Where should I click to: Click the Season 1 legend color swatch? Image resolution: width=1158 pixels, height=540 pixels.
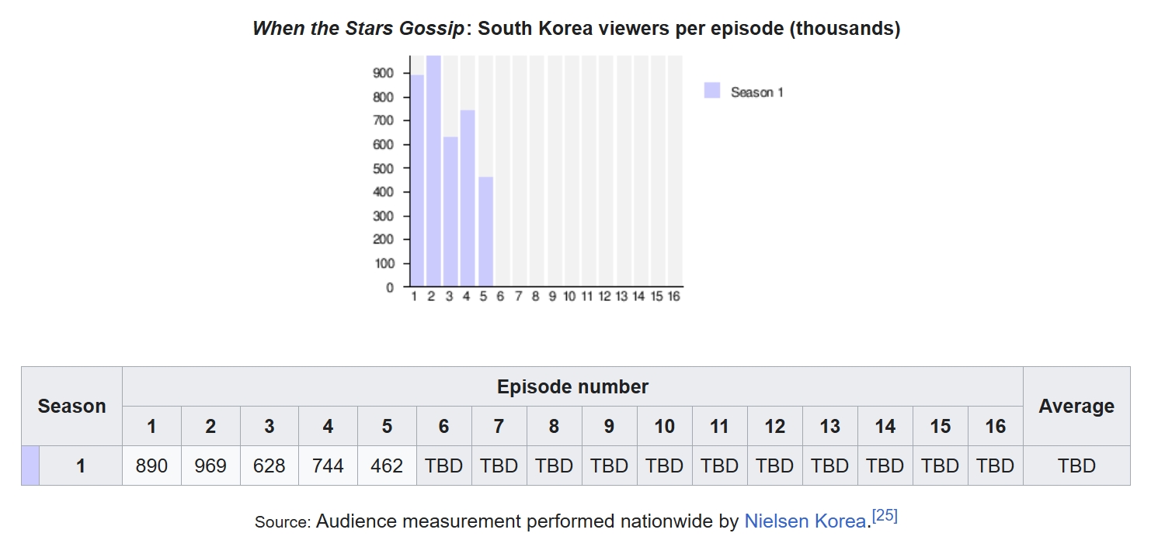tap(712, 91)
